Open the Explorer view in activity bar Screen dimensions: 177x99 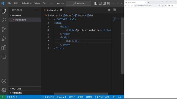click(x=4, y=11)
